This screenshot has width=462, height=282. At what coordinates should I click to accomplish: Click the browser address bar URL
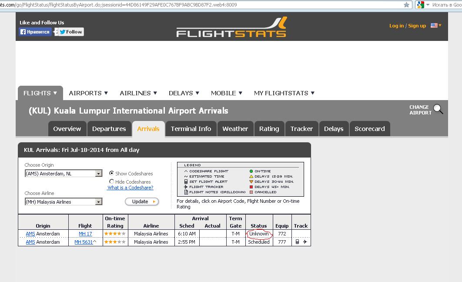click(x=118, y=5)
